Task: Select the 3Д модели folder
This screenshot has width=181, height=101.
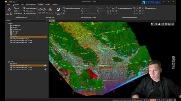Action: pos(14,31)
